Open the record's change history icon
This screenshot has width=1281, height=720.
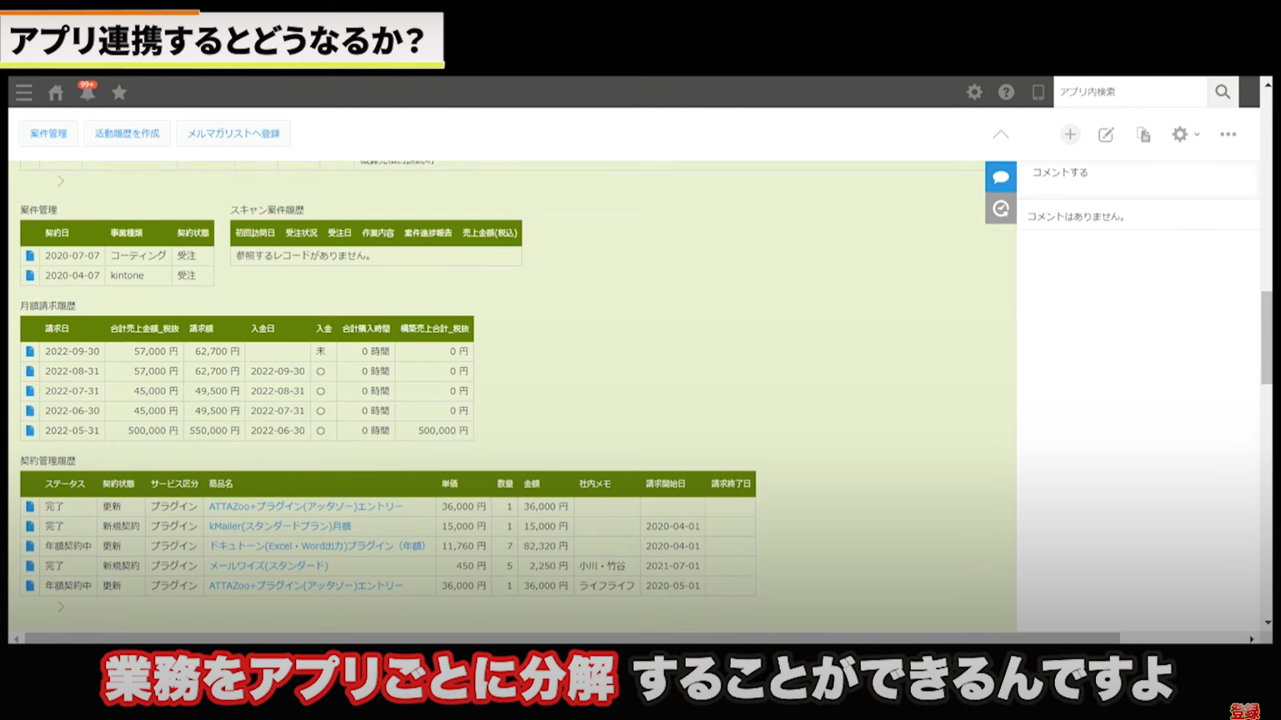tap(1001, 208)
